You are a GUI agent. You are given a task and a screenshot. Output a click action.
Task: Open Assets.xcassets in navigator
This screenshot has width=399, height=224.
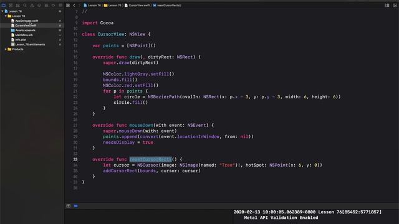click(25, 30)
